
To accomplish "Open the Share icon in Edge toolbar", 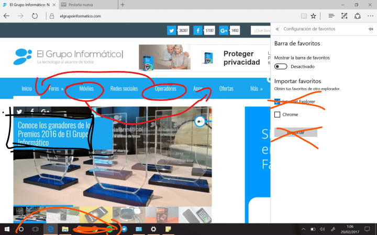I will (358, 16).
